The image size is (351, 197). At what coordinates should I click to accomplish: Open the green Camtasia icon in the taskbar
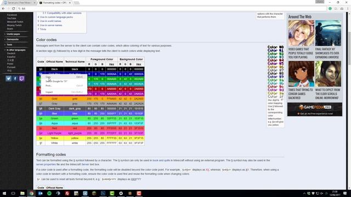coord(112,193)
